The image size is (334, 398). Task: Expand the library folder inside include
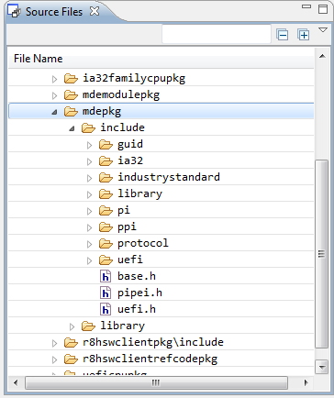[x=89, y=195]
